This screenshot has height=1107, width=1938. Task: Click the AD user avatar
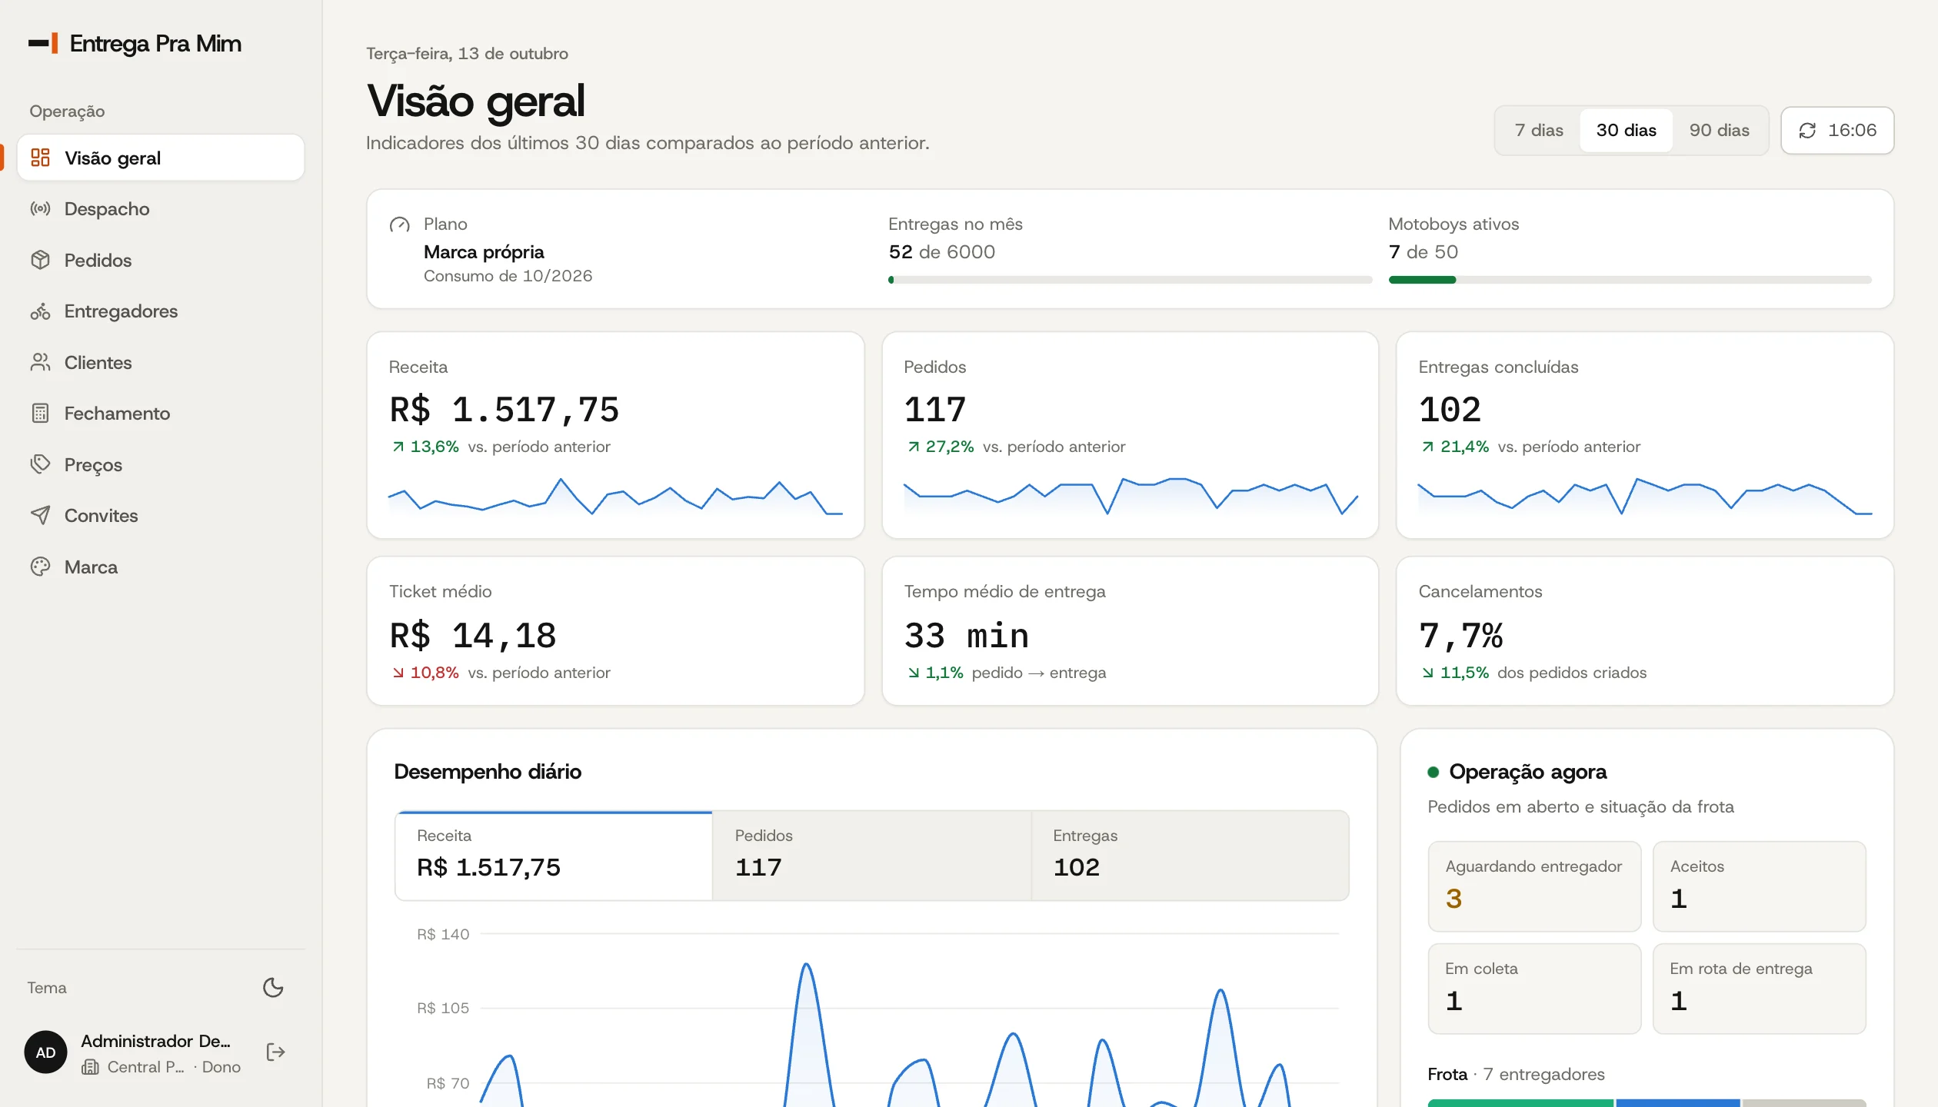click(45, 1052)
